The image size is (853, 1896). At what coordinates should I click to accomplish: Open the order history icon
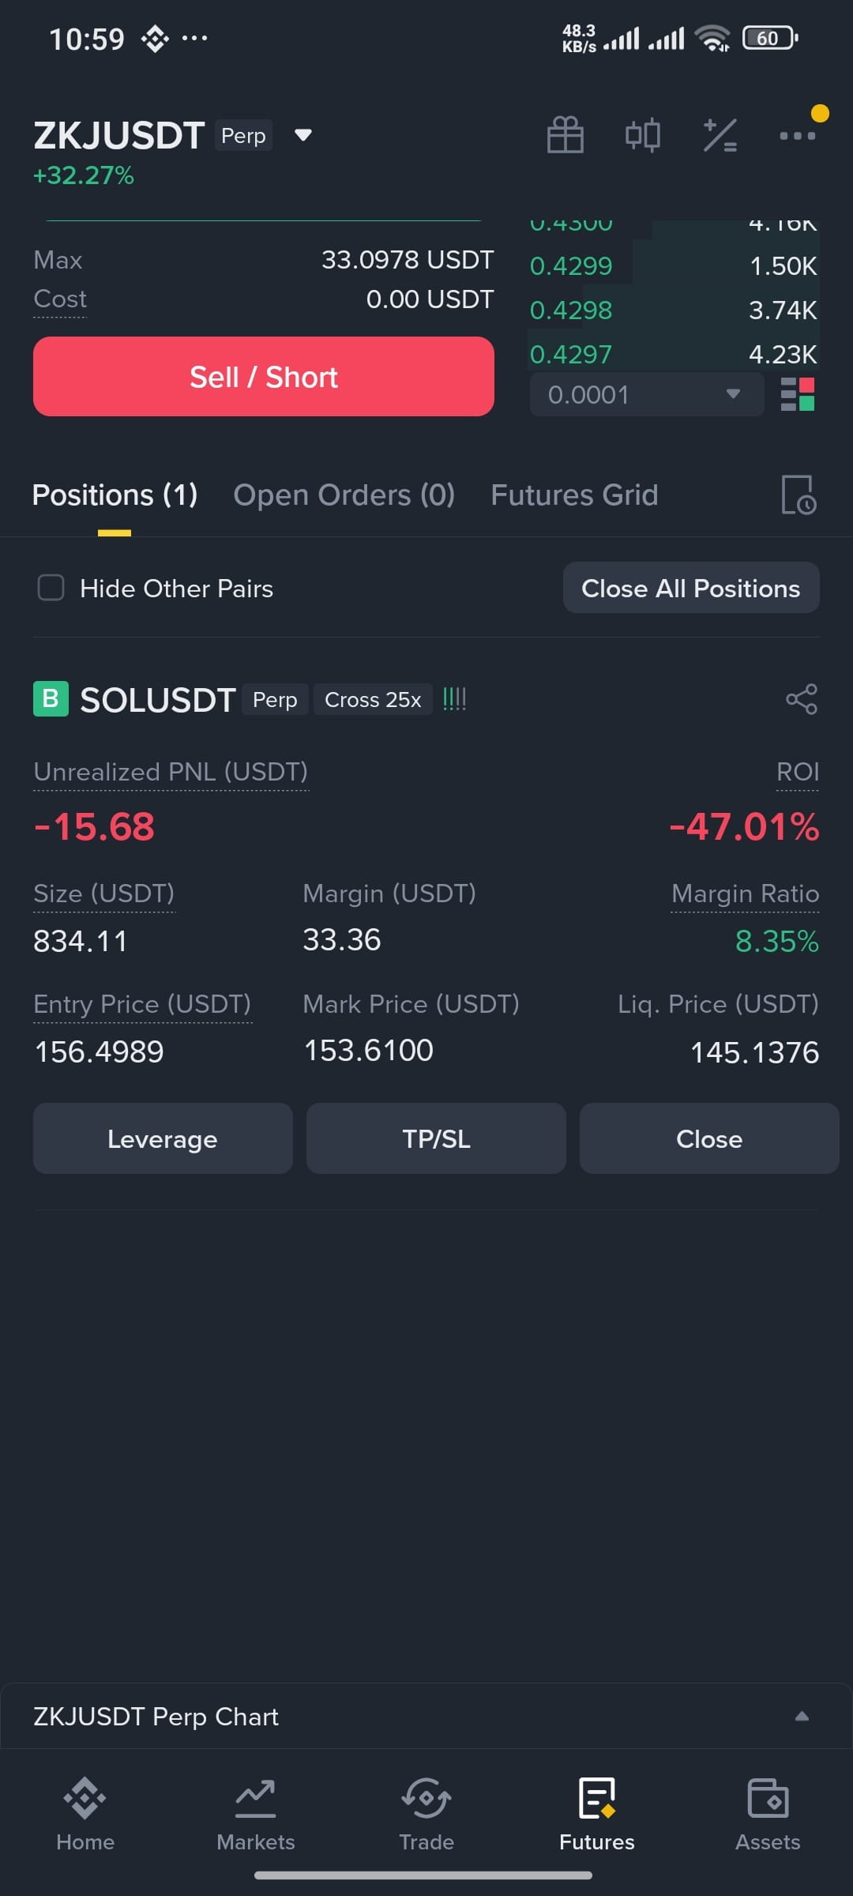[x=799, y=495]
